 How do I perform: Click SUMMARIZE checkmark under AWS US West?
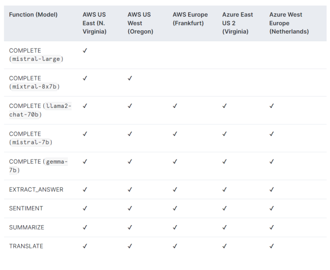[130, 227]
